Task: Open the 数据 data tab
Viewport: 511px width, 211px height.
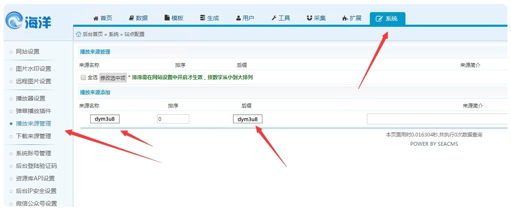Action: [x=138, y=18]
